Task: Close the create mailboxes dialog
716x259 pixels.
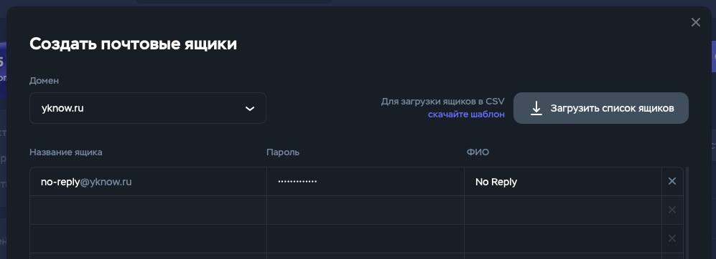Action: (695, 22)
